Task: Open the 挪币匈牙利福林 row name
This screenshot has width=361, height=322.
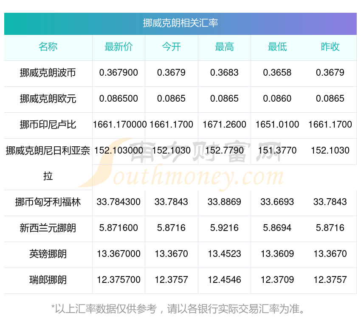Action: tap(48, 202)
